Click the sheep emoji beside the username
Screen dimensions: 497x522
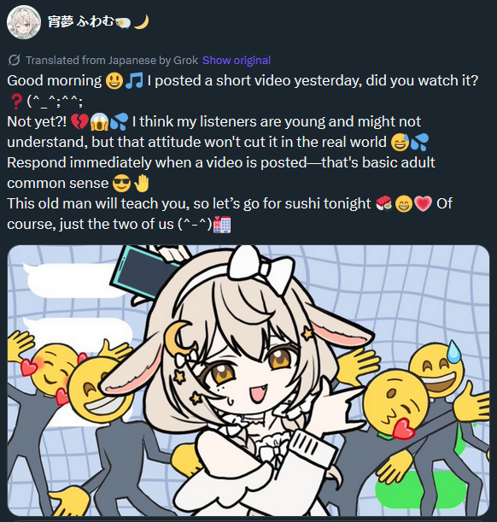(123, 22)
